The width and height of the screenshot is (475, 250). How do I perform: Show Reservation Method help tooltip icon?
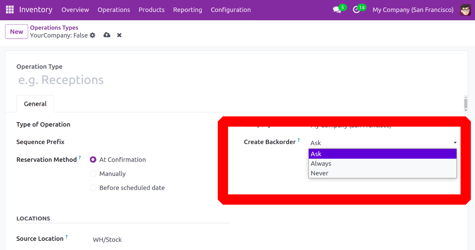point(80,158)
